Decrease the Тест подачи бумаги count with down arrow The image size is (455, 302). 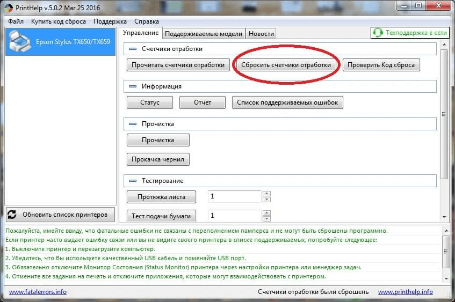coord(266,219)
